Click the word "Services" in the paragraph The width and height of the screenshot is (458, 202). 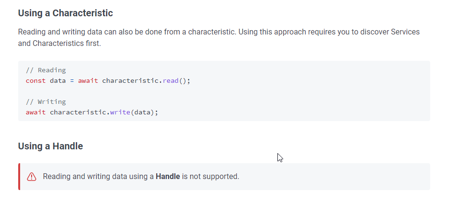point(405,32)
